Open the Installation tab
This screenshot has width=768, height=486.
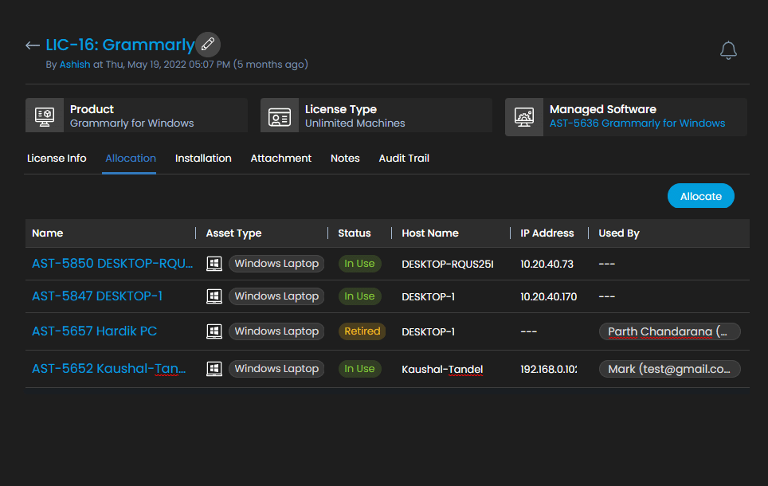[x=203, y=159]
